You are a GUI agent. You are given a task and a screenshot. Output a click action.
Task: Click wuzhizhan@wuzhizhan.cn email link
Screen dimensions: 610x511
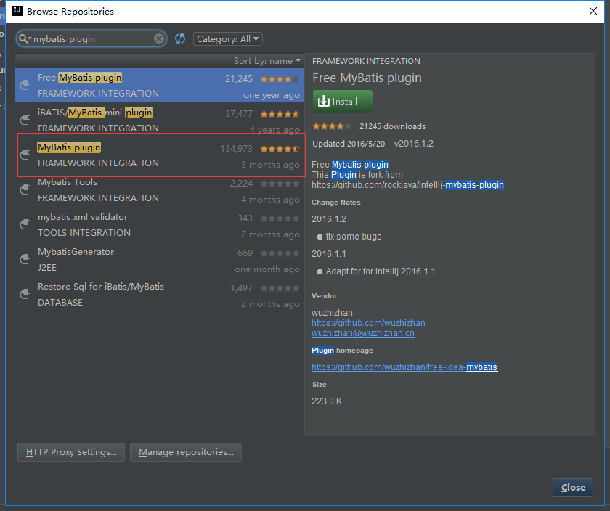pos(363,333)
